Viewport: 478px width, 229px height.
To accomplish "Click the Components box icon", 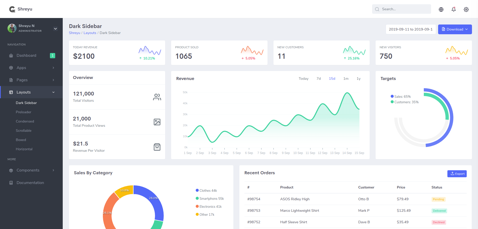I will tap(11, 170).
